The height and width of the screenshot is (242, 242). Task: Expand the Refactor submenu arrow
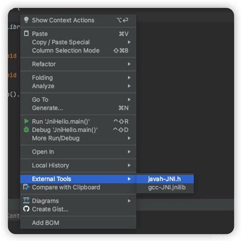tap(129, 64)
